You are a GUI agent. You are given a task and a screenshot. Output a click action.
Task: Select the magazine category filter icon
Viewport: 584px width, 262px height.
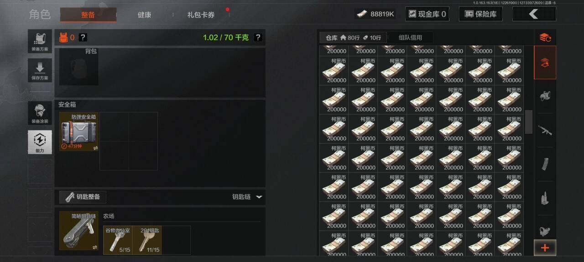545,164
